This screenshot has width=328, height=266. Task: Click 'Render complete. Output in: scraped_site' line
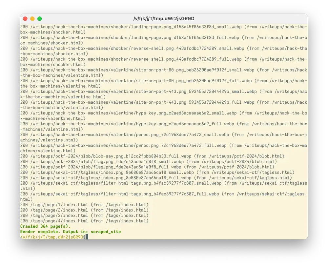click(x=71, y=232)
